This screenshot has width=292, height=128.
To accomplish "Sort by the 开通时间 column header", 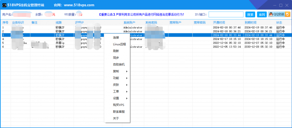I will pyautogui.click(x=219, y=23).
